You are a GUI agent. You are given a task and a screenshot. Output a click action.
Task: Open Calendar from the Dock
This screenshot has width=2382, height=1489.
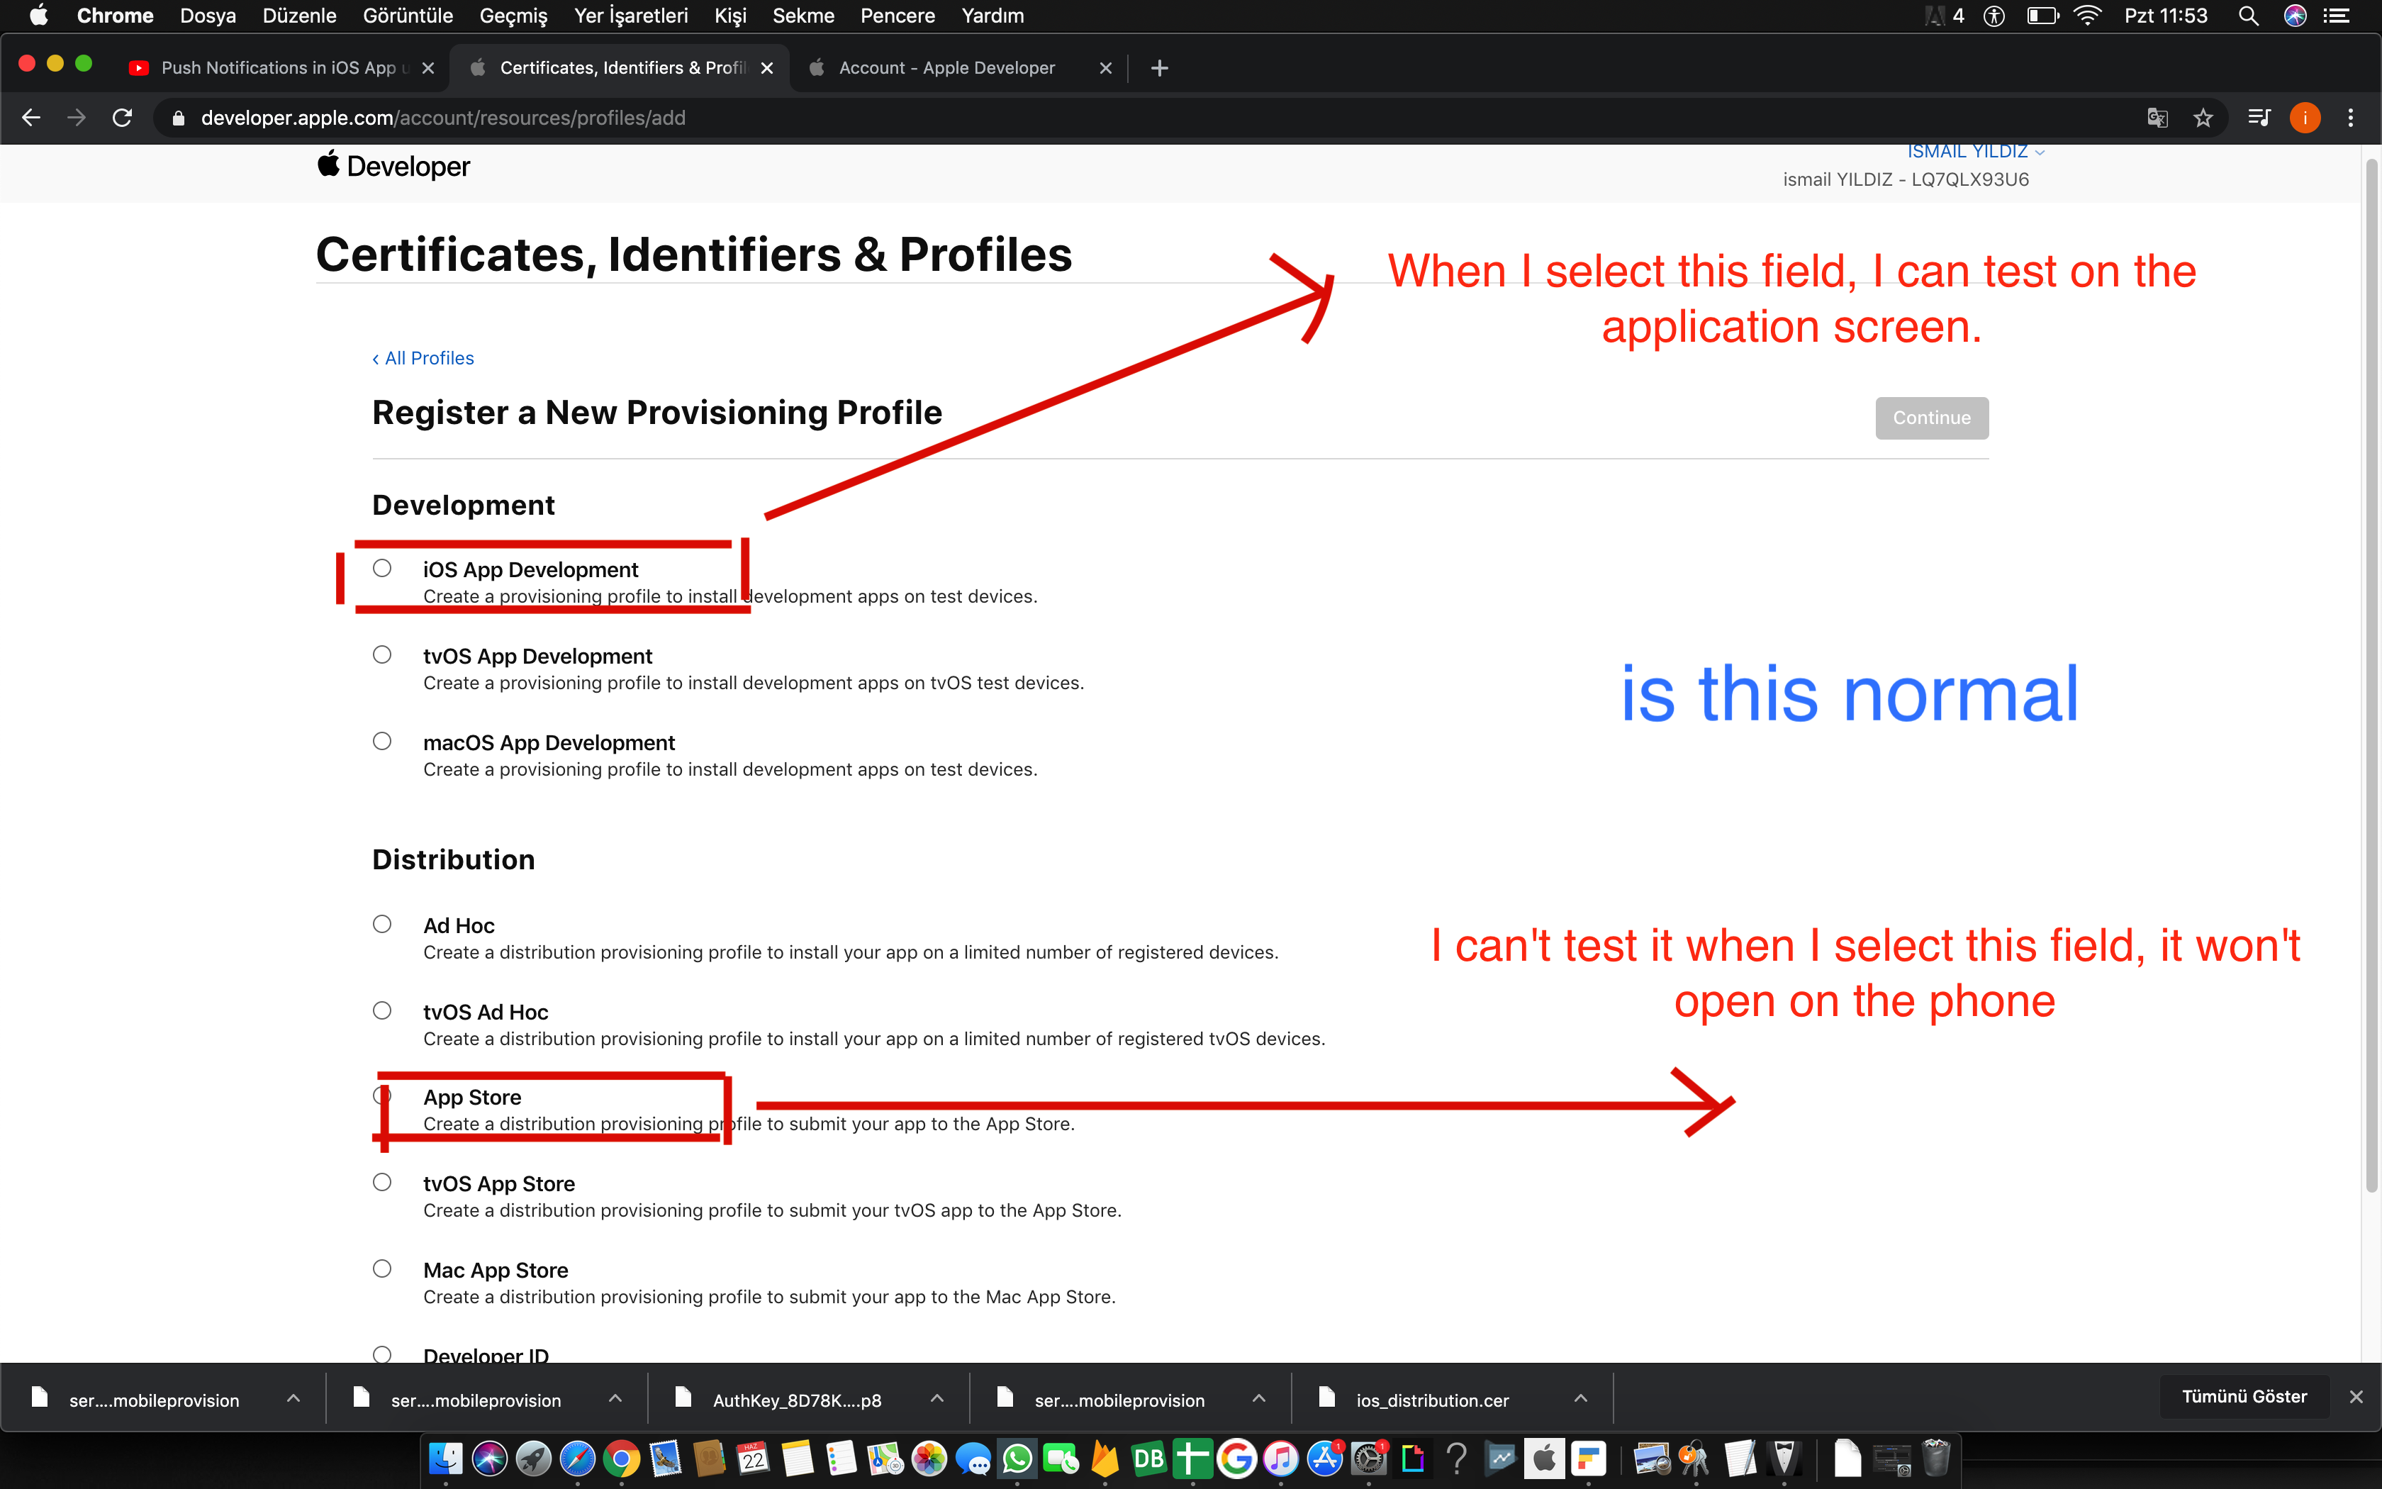(753, 1459)
